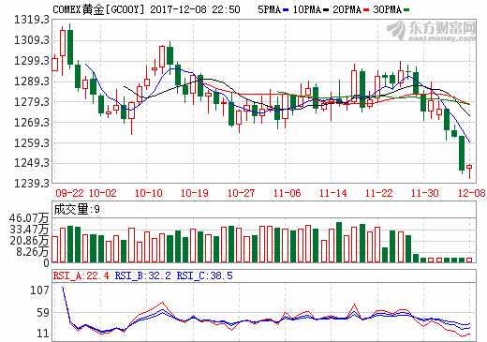Click the 1269.3 price axis label
The width and height of the screenshot is (487, 342).
pos(32,123)
